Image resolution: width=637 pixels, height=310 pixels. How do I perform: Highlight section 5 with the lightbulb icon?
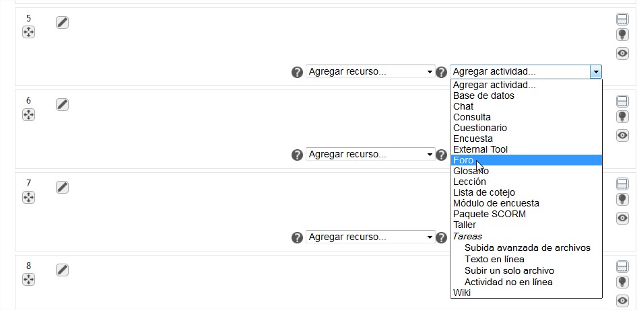tap(622, 34)
